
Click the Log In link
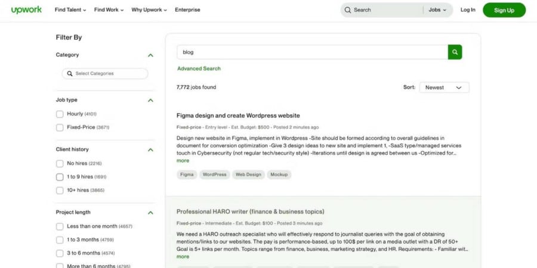click(x=468, y=10)
